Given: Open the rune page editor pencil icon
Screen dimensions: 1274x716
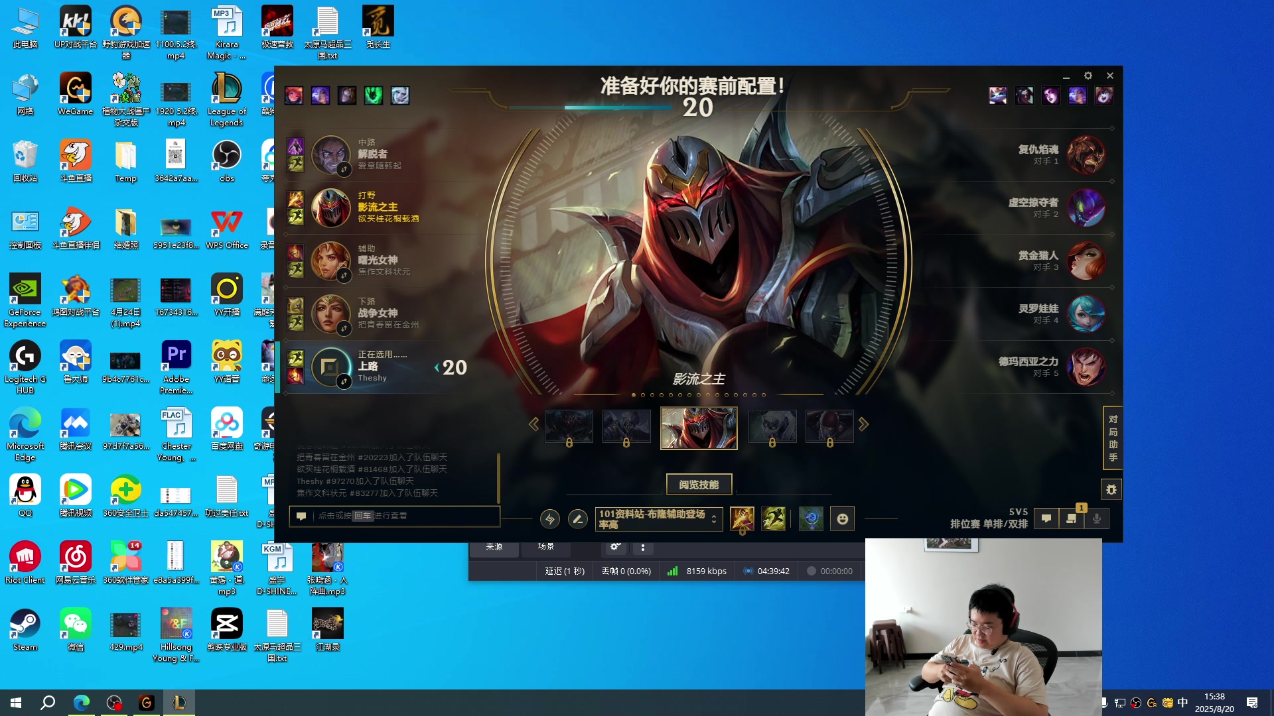Looking at the screenshot, I should pyautogui.click(x=578, y=519).
